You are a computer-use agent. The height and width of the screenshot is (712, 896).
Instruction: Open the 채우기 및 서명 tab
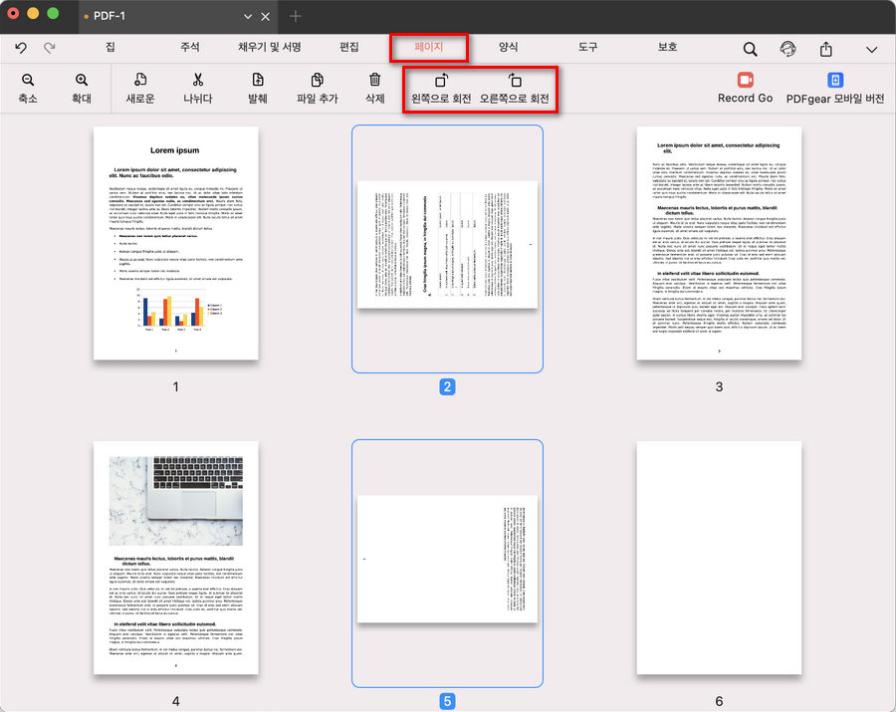[x=269, y=47]
